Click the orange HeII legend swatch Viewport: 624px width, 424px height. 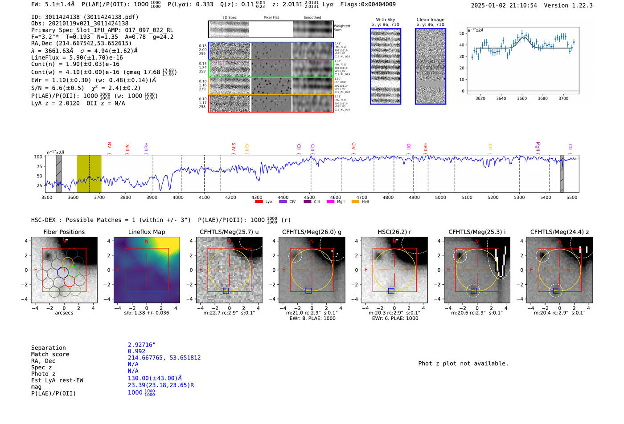point(355,202)
